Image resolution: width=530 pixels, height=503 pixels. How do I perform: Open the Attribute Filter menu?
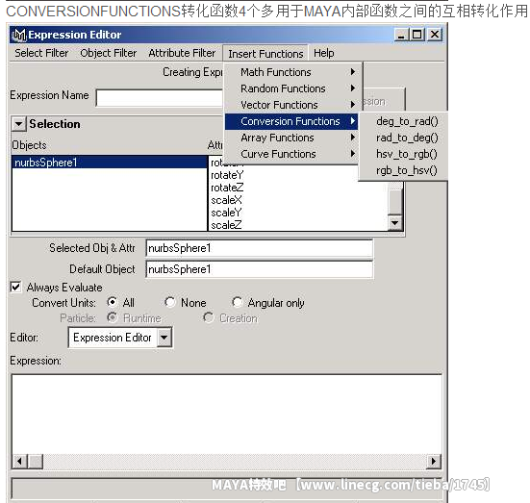pos(182,53)
